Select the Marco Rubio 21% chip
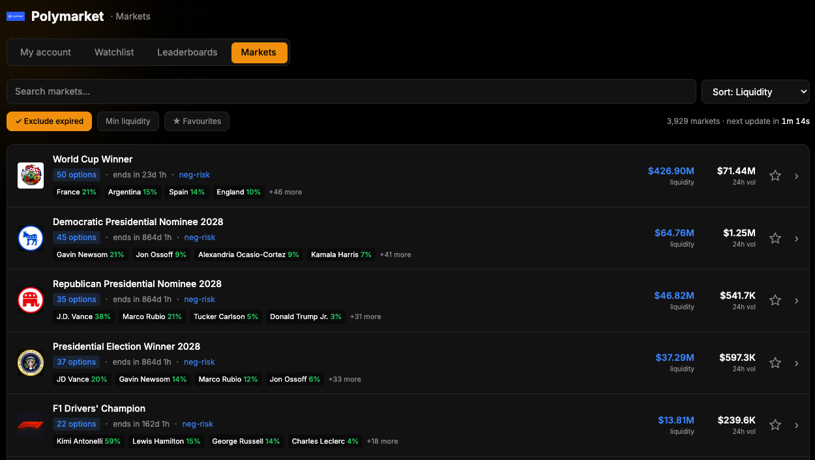 point(152,316)
